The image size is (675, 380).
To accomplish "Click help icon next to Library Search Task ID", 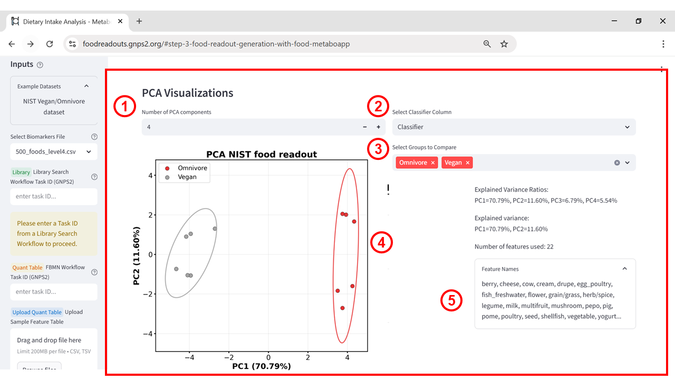I will [94, 177].
